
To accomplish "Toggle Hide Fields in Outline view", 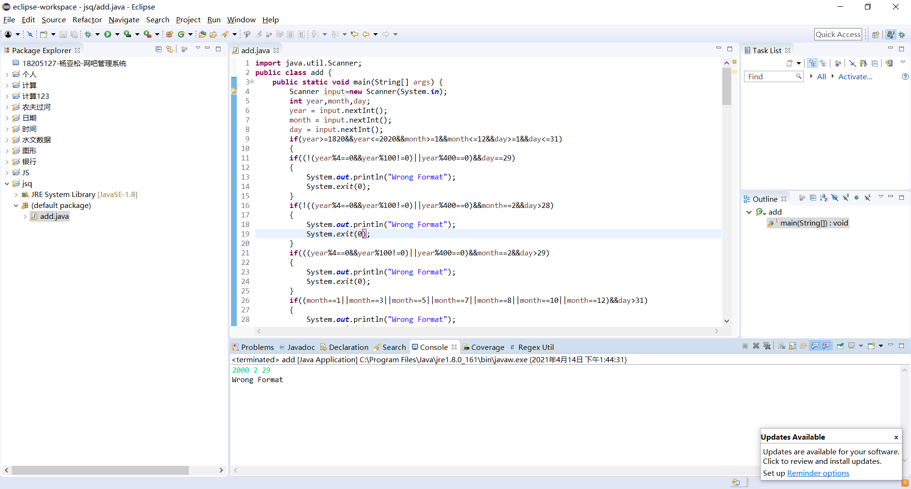I will (x=835, y=198).
